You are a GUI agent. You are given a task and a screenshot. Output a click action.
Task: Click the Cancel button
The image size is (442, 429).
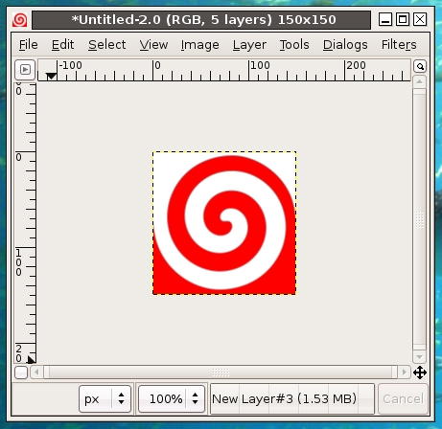pos(403,399)
